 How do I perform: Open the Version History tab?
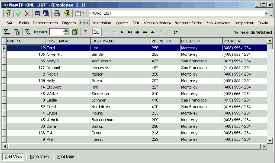pyautogui.click(x=157, y=23)
